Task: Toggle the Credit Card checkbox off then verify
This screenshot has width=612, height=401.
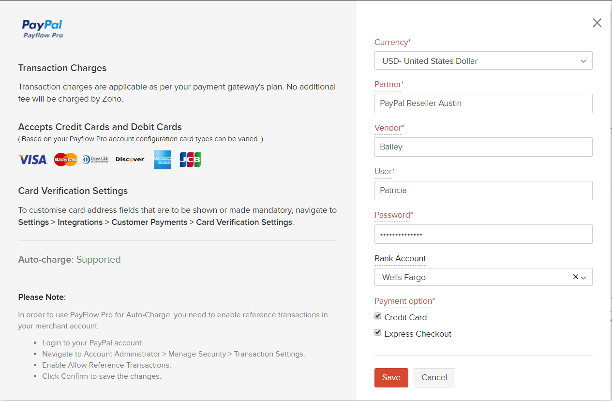Action: pyautogui.click(x=377, y=316)
